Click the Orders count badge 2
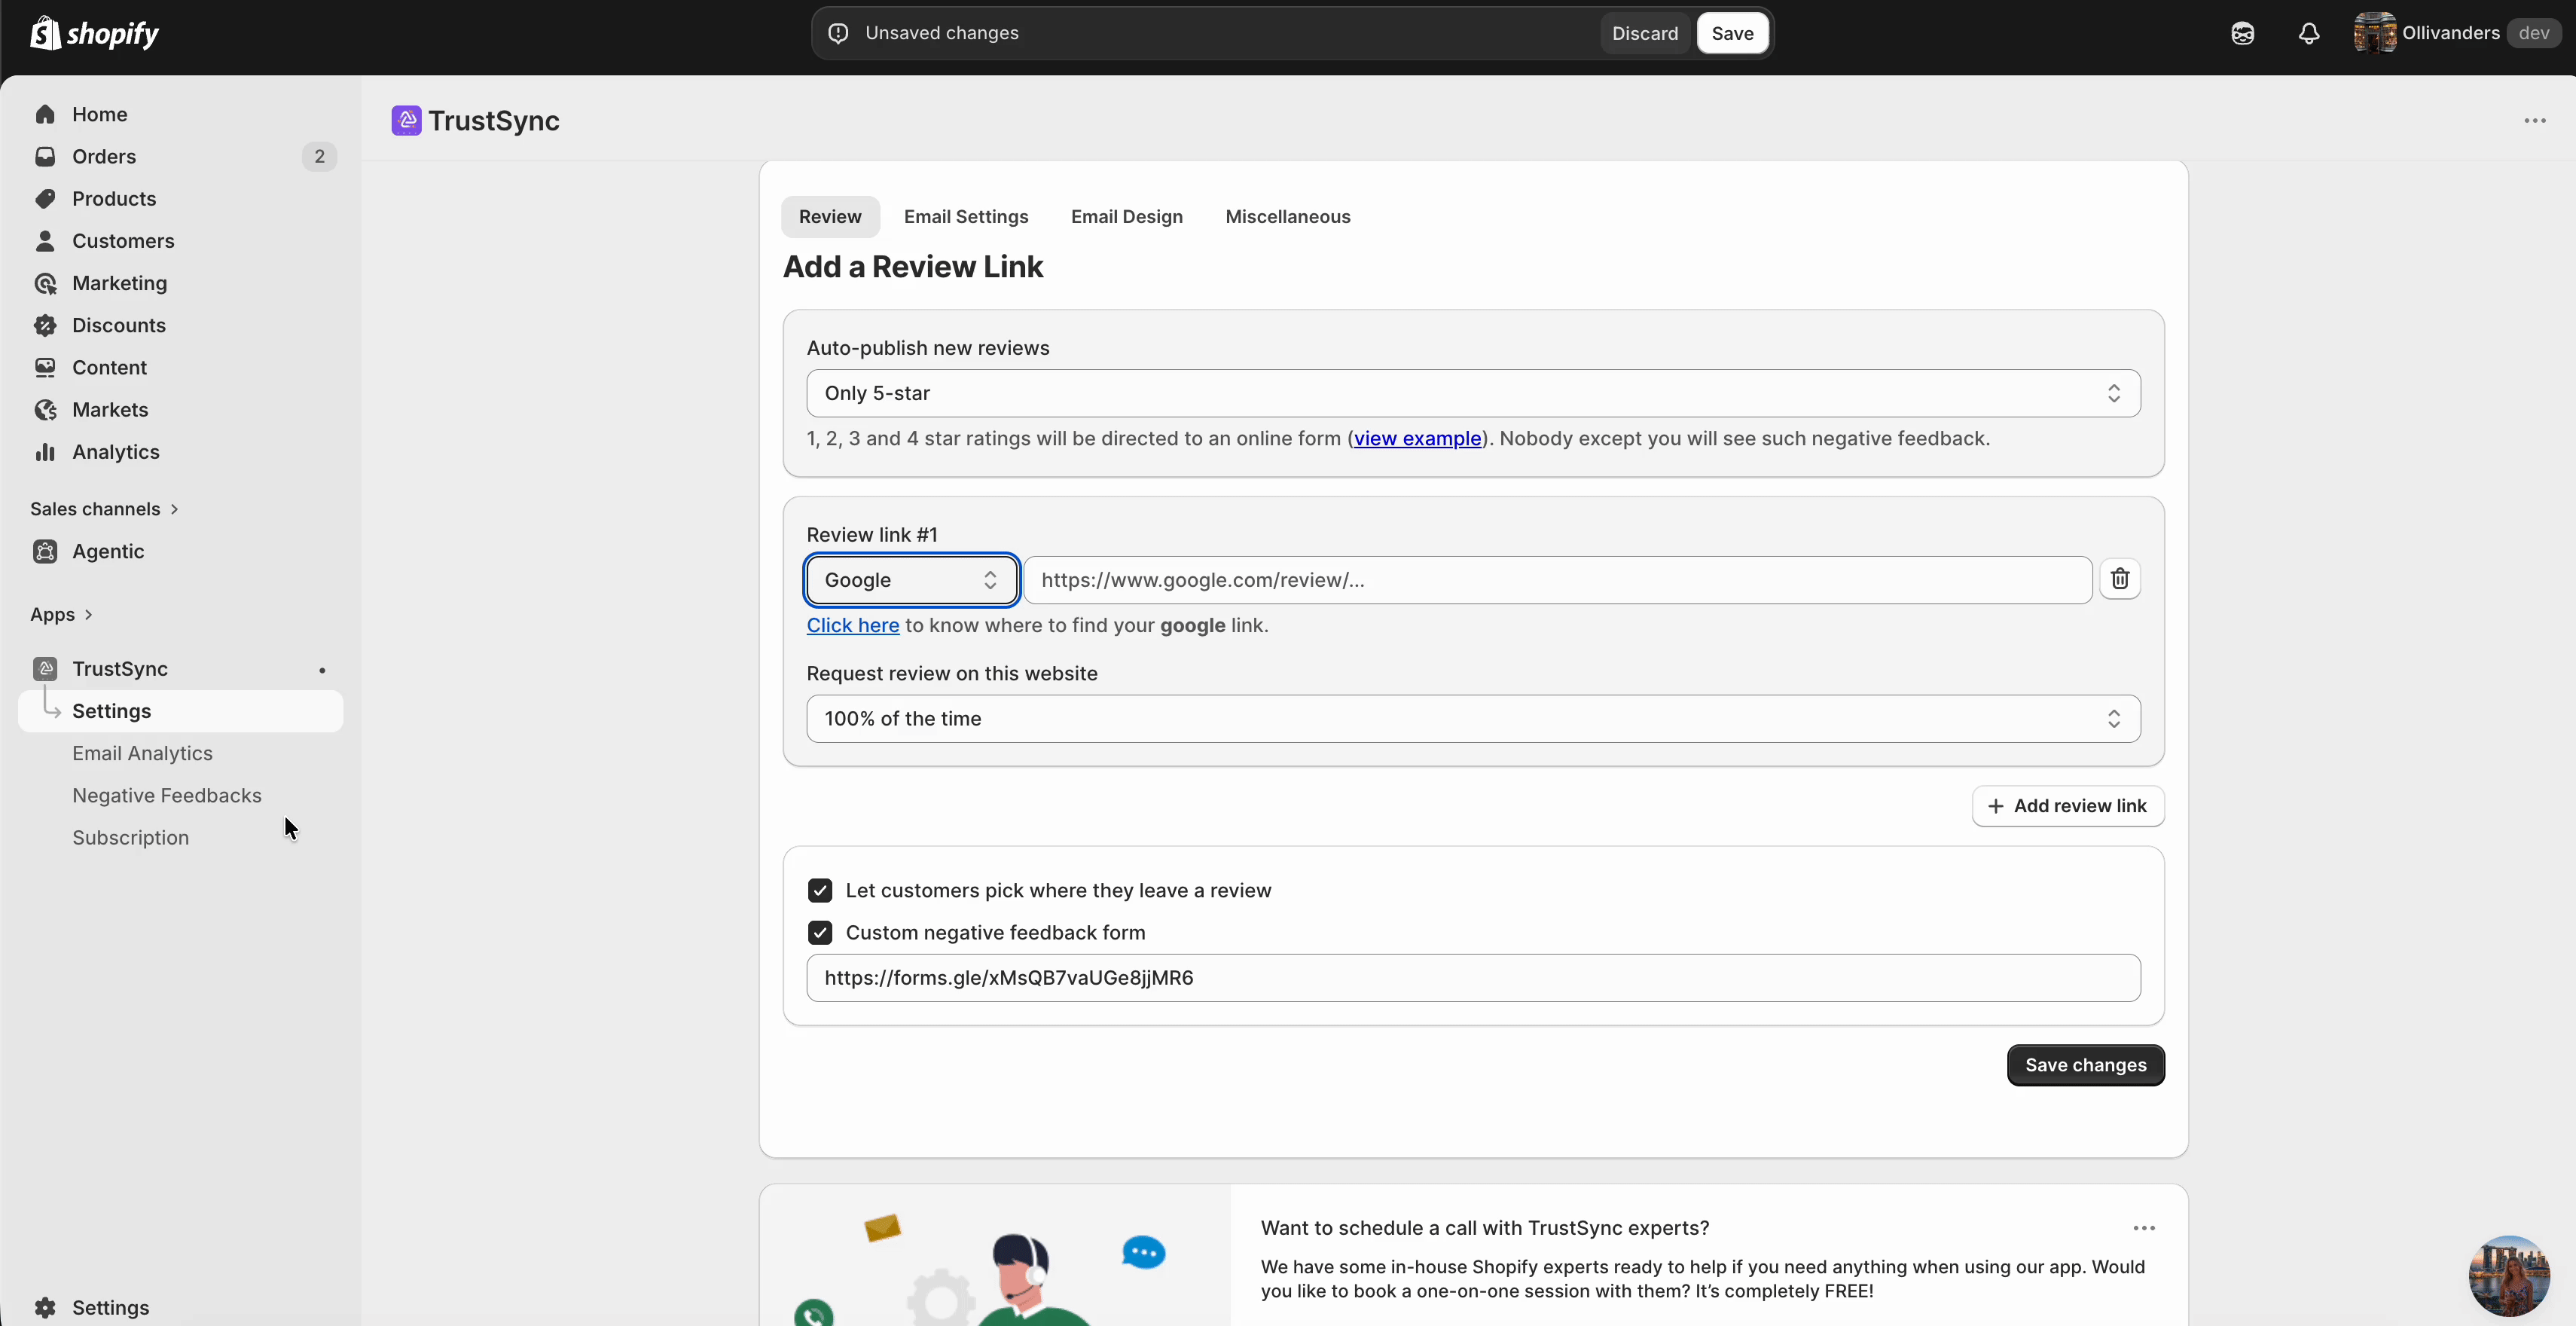Viewport: 2576px width, 1326px height. pos(319,156)
